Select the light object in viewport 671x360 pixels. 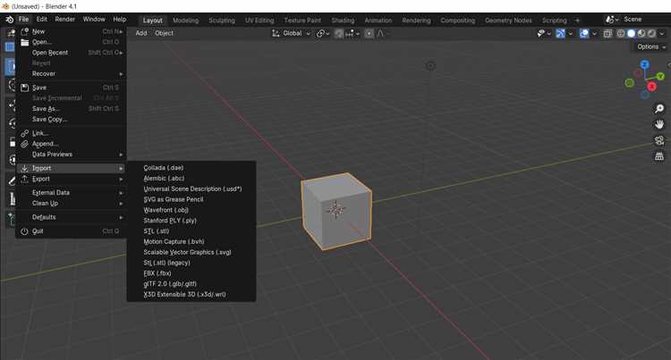coord(430,66)
